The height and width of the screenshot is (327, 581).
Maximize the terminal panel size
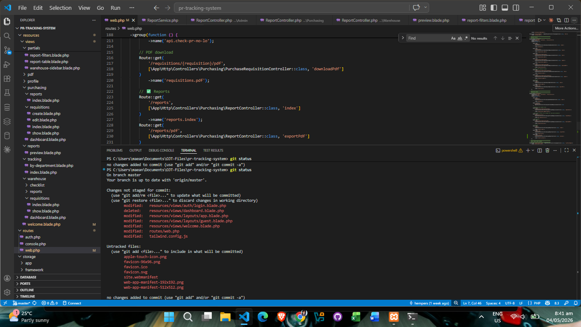click(x=567, y=150)
